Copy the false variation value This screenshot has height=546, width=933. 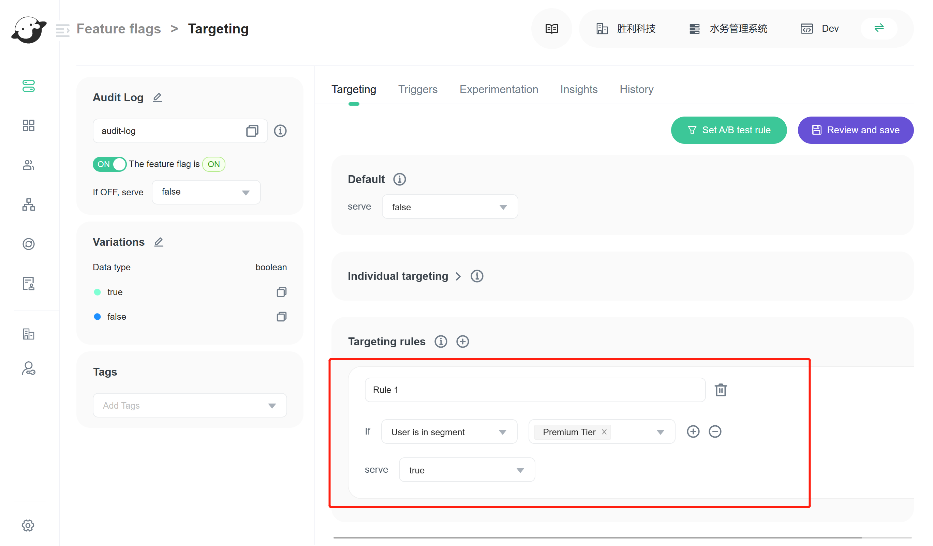point(281,317)
